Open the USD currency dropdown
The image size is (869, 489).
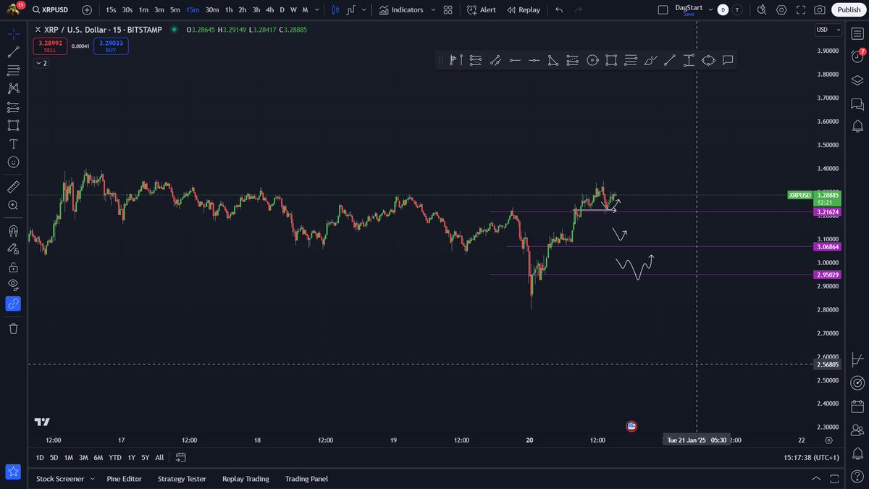click(828, 30)
